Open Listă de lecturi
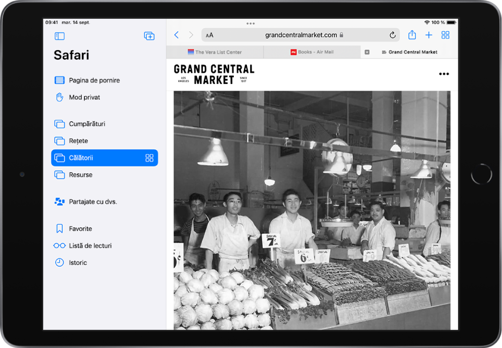502x348 pixels. click(x=104, y=245)
